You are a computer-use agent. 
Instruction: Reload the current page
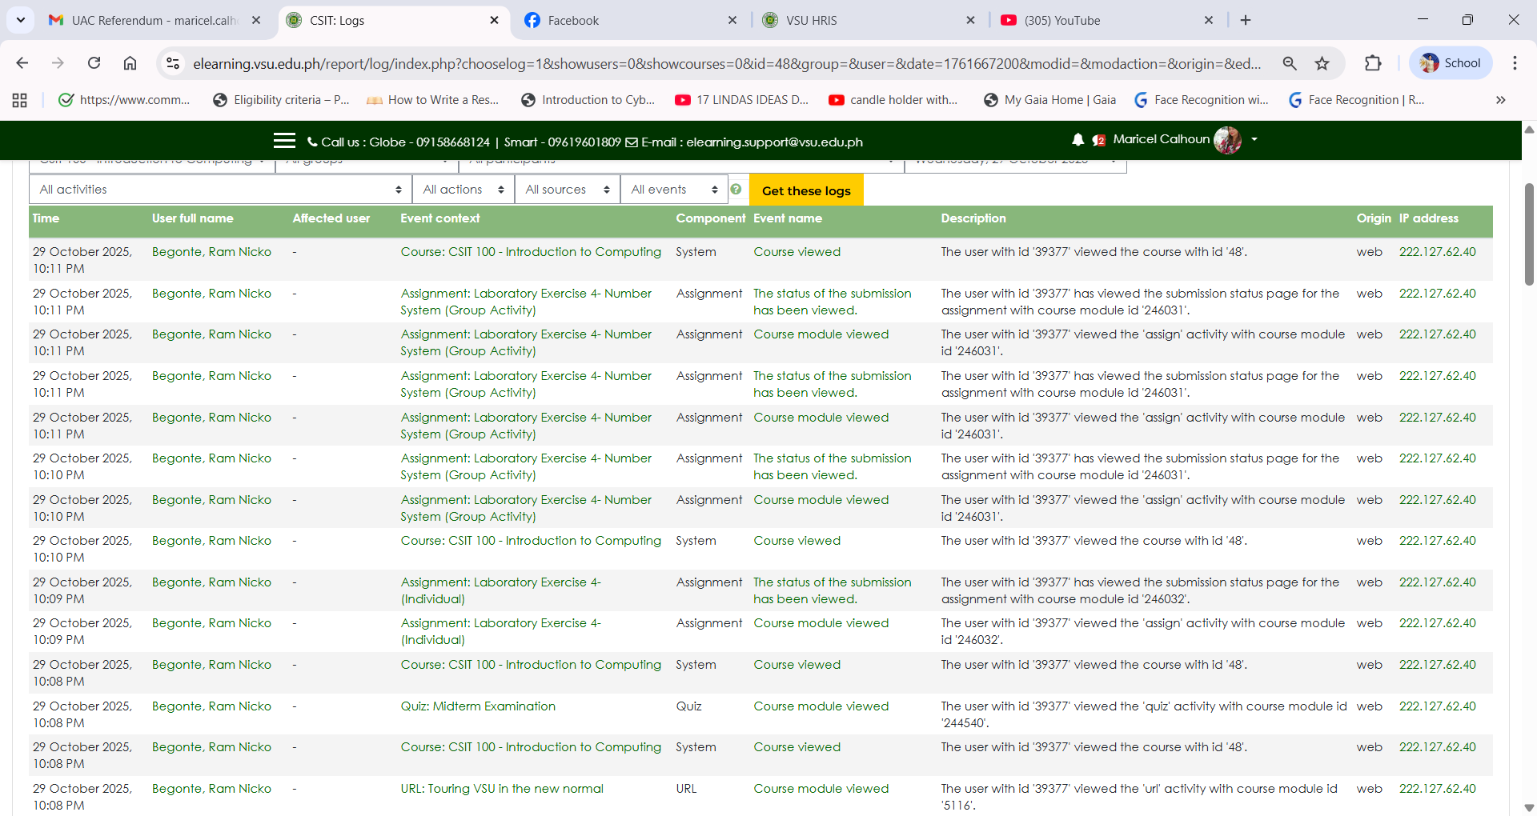(x=94, y=63)
